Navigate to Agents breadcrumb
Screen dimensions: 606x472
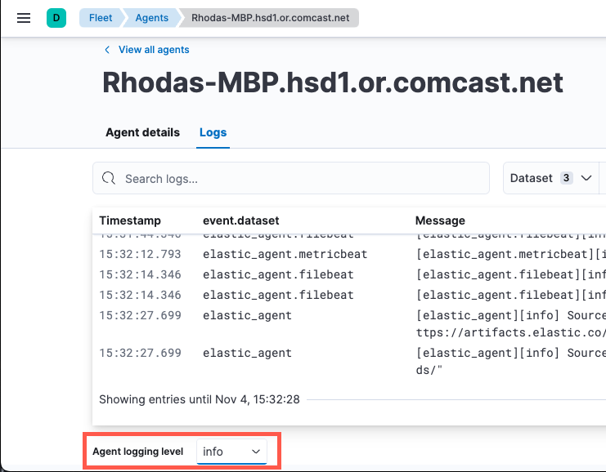pyautogui.click(x=151, y=17)
